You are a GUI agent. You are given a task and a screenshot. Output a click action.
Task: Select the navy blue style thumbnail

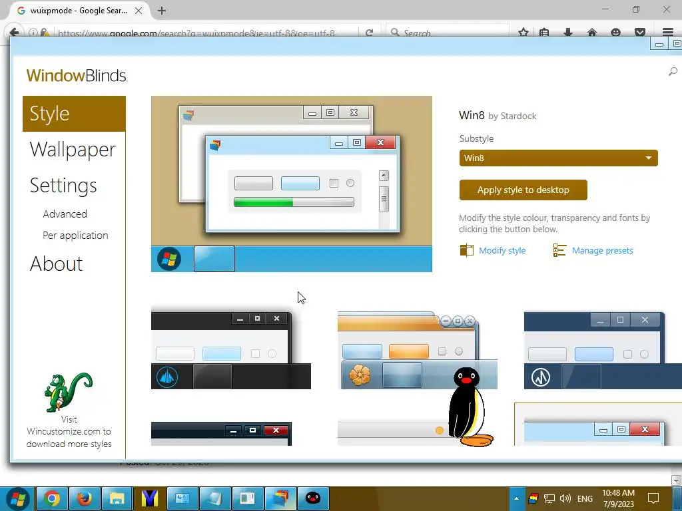(603, 350)
